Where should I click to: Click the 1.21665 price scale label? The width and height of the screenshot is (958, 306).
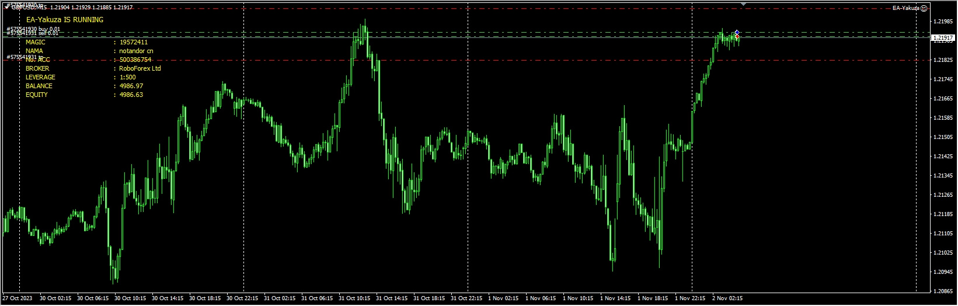943,99
